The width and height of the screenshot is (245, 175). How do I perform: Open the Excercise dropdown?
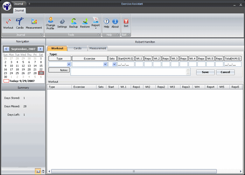105,64
